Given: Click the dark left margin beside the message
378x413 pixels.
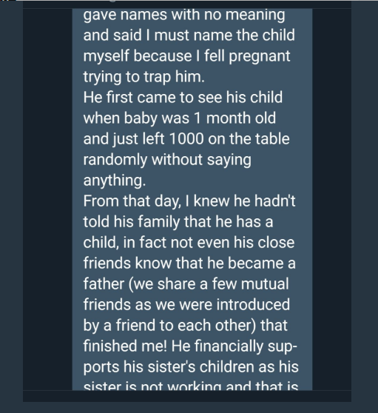Looking at the screenshot, I should click(47, 199).
